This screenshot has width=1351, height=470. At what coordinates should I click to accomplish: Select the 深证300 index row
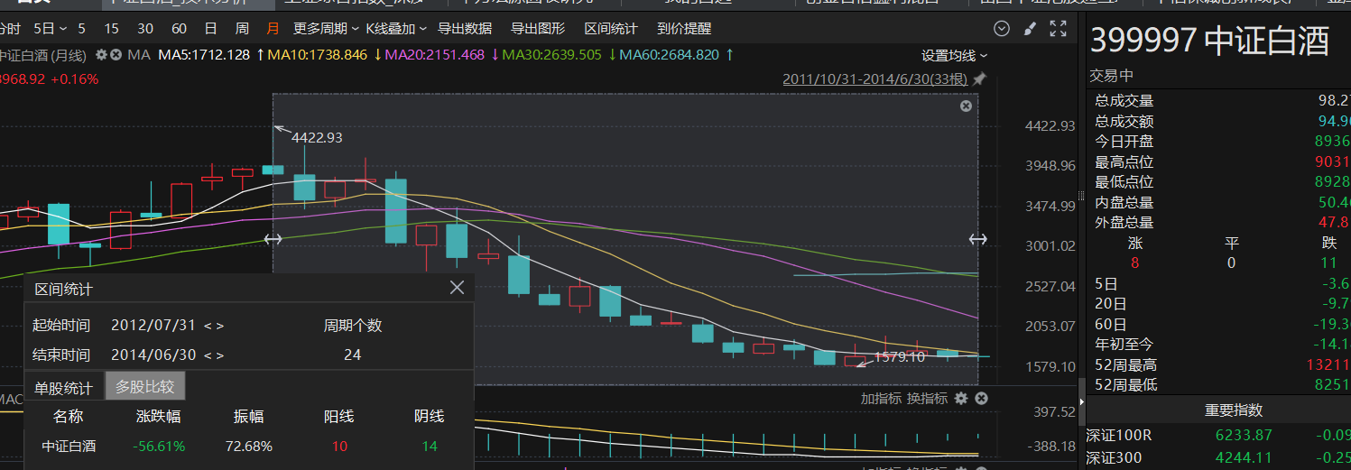tap(1217, 457)
